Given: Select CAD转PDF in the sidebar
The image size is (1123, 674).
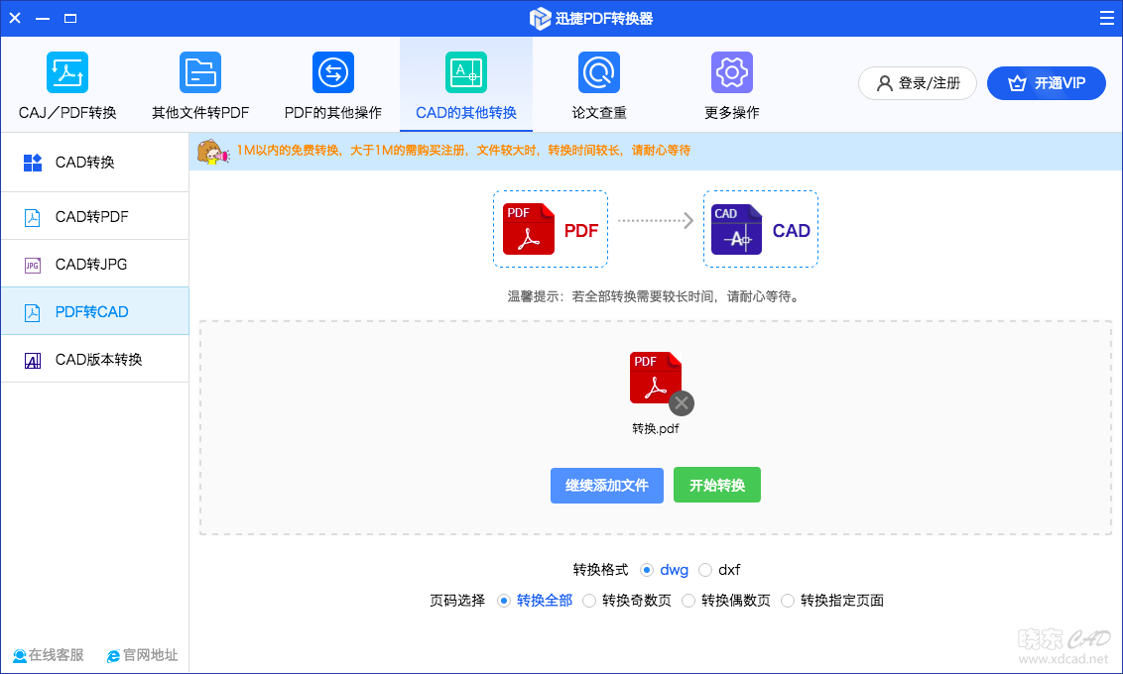Looking at the screenshot, I should [x=95, y=217].
